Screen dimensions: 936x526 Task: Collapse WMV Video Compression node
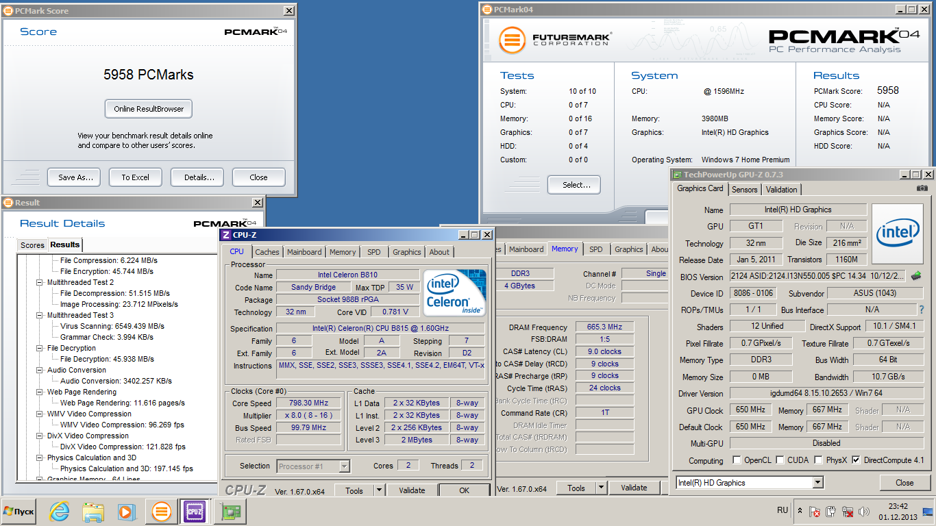(39, 414)
